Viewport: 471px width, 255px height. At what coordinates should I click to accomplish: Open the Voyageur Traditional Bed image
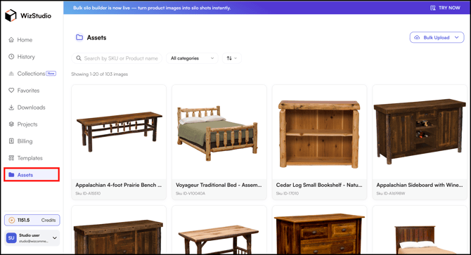coord(219,132)
